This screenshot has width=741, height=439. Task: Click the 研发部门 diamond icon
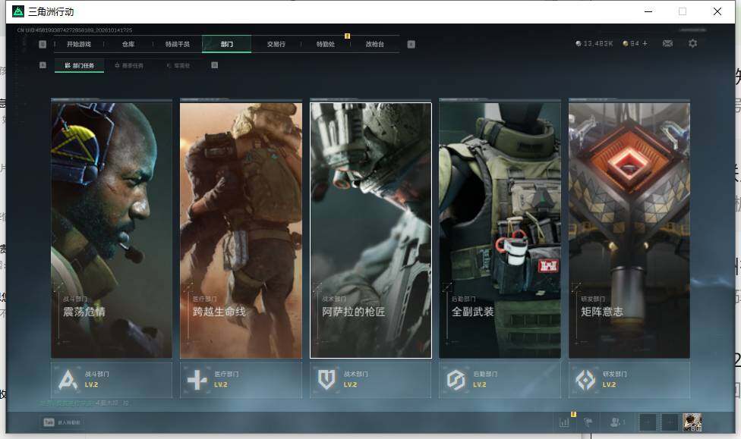point(585,380)
